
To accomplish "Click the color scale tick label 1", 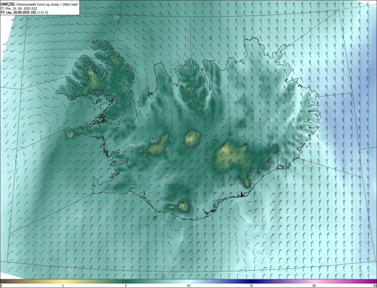I will 63,286.
